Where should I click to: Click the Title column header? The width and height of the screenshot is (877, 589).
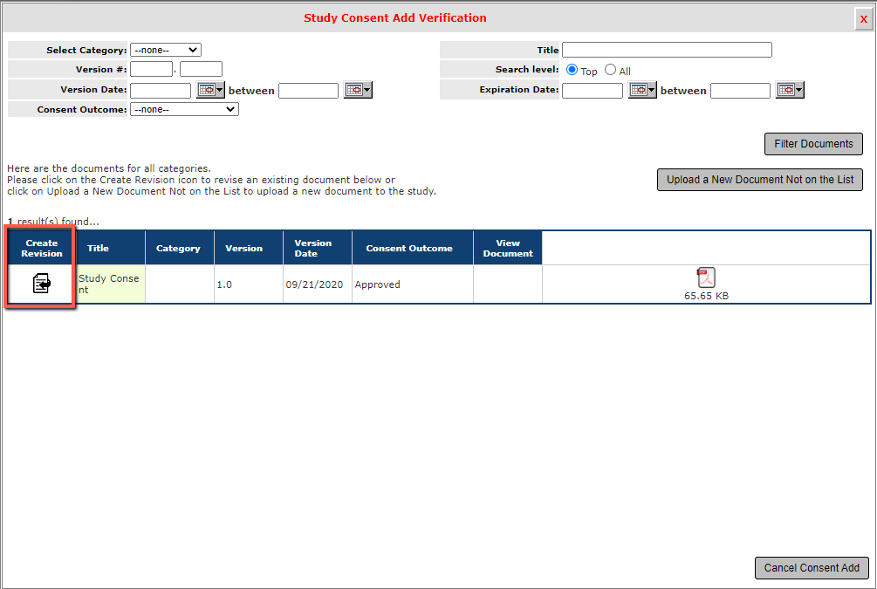pos(111,248)
